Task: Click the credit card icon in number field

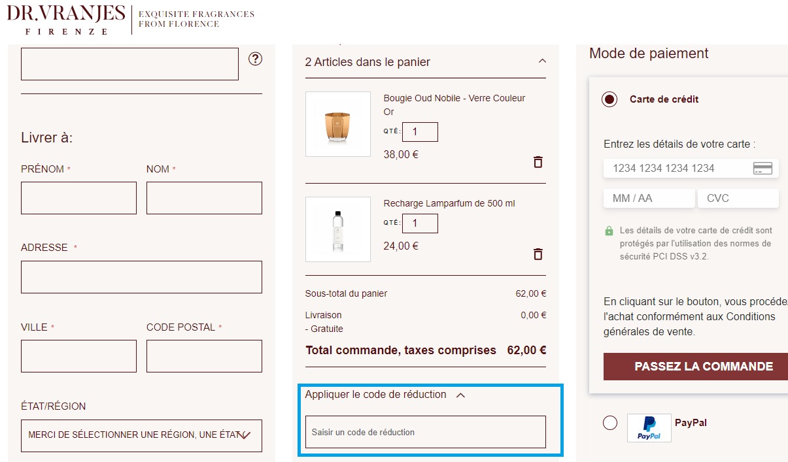Action: [762, 168]
